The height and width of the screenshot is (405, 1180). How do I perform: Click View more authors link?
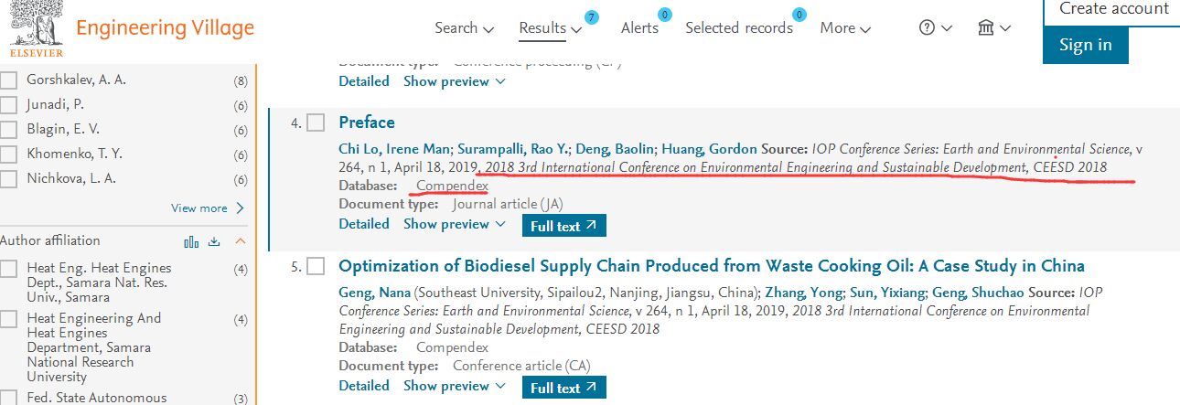click(x=208, y=208)
